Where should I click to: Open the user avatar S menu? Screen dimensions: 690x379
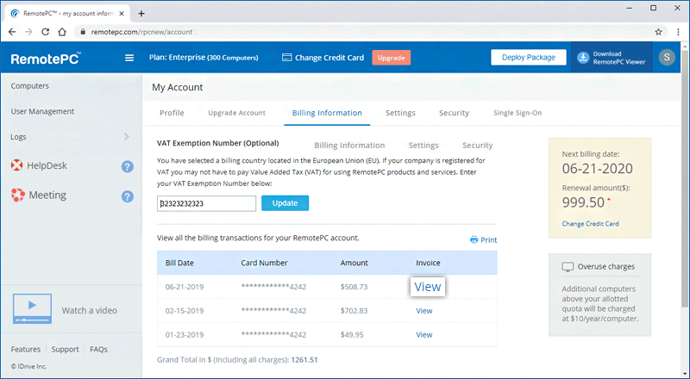667,57
